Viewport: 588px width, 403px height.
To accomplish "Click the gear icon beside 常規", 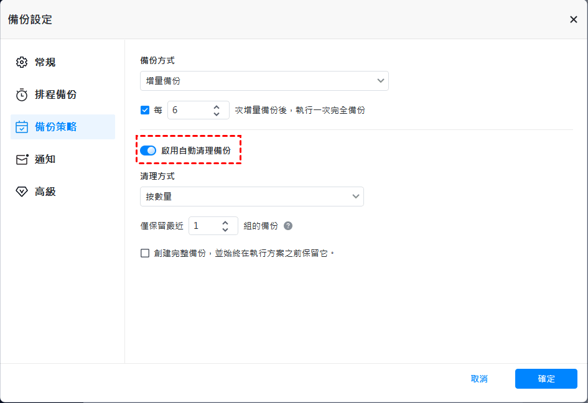I will 22,62.
